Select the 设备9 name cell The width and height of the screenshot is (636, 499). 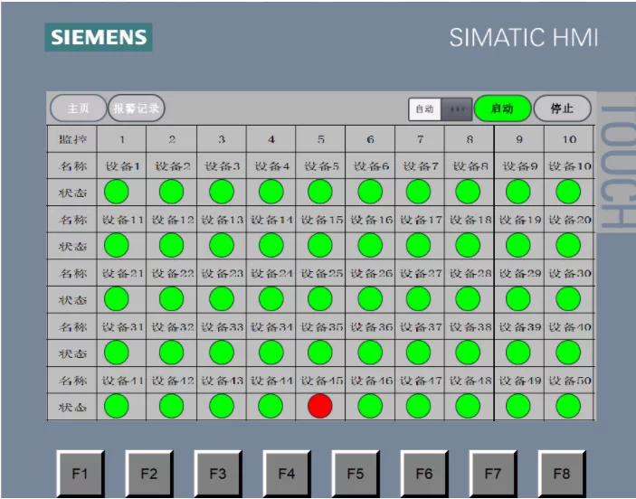point(519,165)
